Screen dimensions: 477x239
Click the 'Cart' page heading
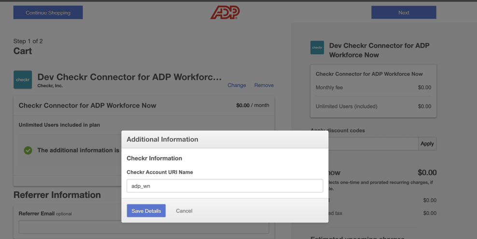tap(23, 51)
